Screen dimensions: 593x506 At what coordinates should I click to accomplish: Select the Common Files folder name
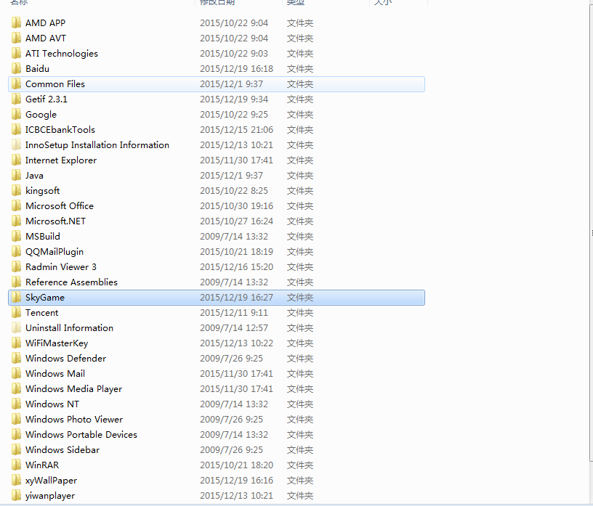[x=55, y=84]
